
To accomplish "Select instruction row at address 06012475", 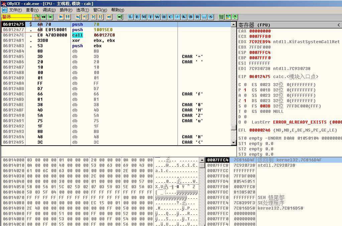I will [x=117, y=24].
